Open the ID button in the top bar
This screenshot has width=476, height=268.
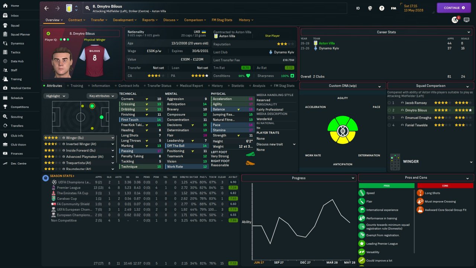[358, 8]
